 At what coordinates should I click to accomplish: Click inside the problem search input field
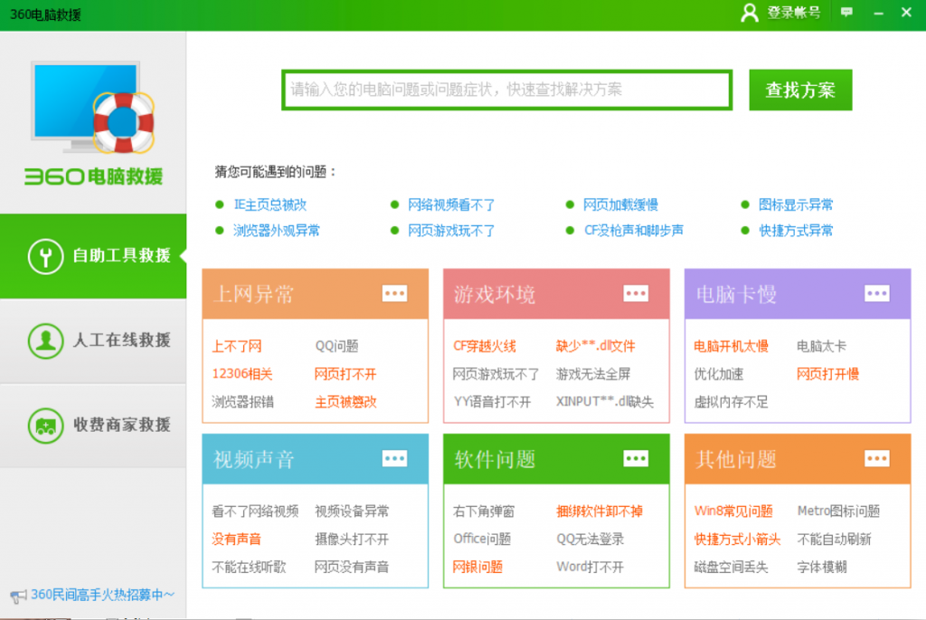coord(506,90)
